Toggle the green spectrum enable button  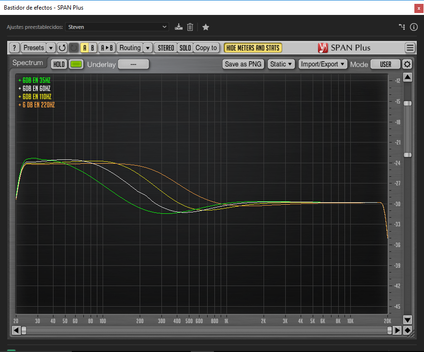pyautogui.click(x=76, y=64)
